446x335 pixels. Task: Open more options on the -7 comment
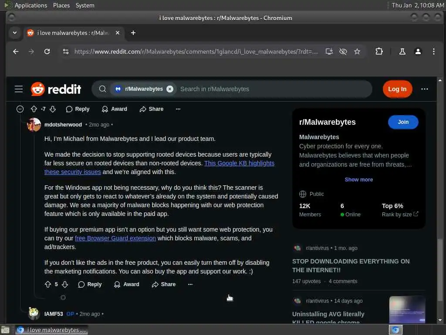coord(178,109)
